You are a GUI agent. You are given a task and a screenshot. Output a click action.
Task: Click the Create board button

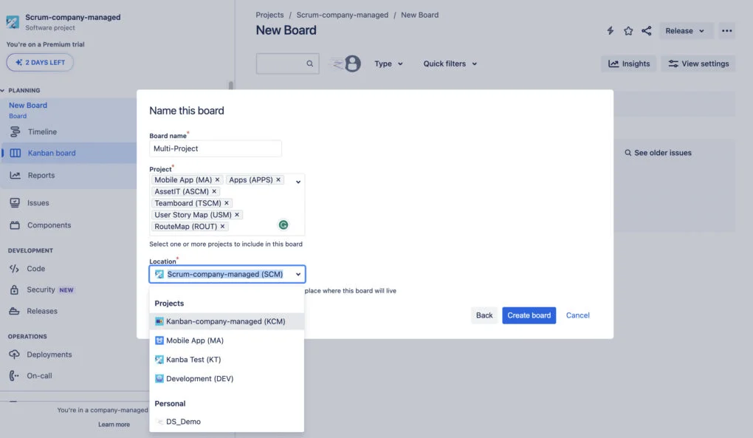(529, 315)
